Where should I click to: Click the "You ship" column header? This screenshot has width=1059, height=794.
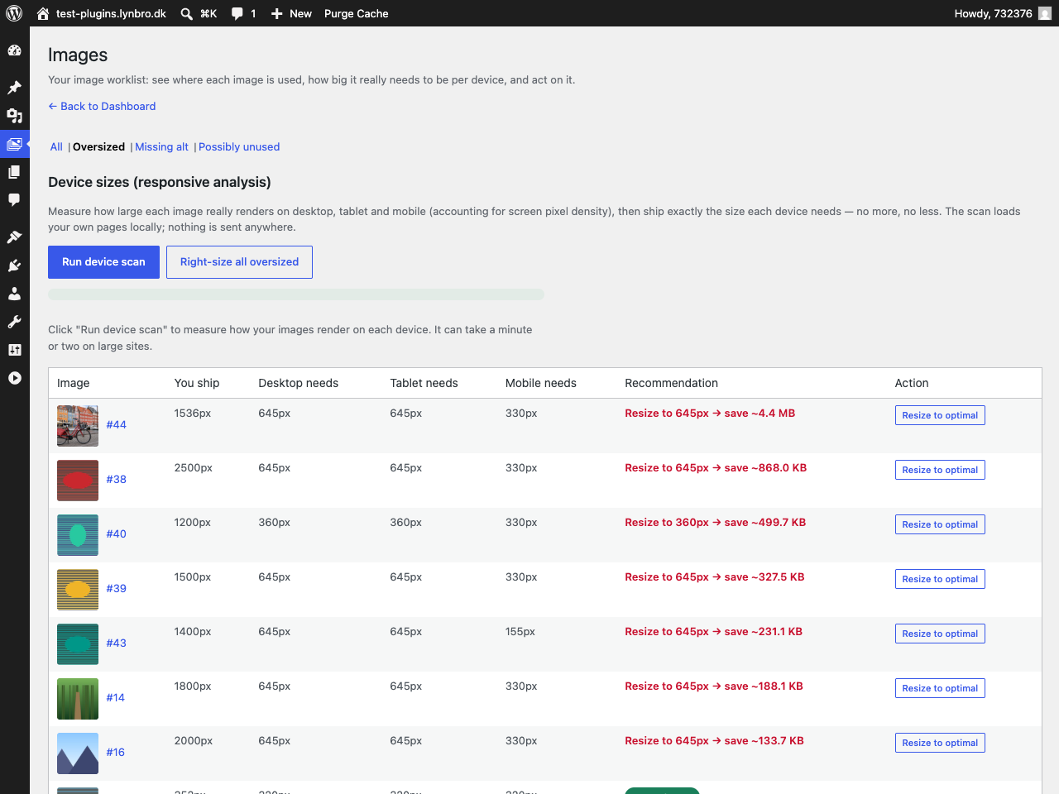pos(197,383)
